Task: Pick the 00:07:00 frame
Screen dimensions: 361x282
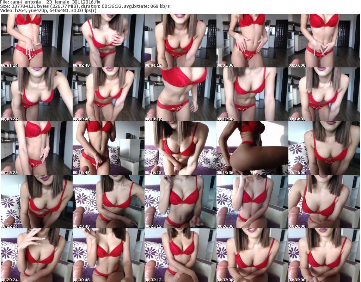Action: click(324, 41)
